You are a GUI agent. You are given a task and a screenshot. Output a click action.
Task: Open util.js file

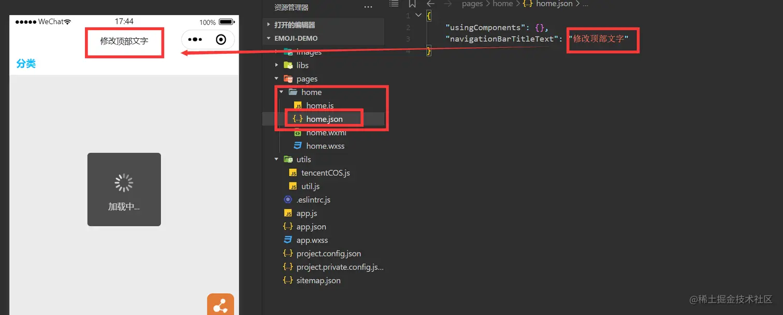click(x=310, y=186)
